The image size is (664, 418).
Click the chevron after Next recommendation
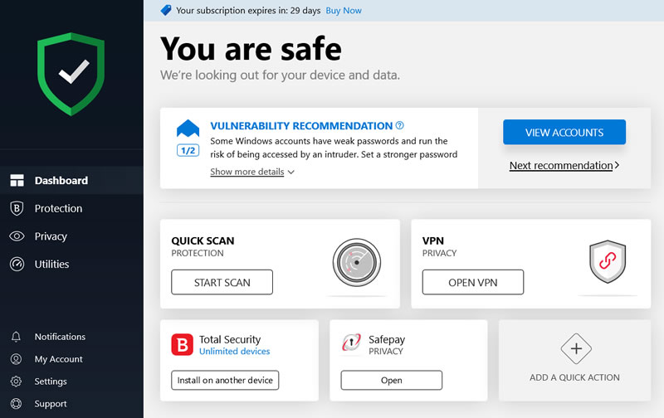(617, 165)
